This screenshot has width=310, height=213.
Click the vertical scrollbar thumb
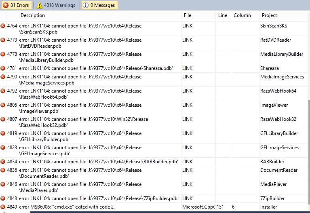click(x=308, y=154)
